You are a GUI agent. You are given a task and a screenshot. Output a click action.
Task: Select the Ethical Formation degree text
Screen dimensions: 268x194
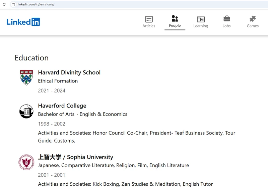58,81
